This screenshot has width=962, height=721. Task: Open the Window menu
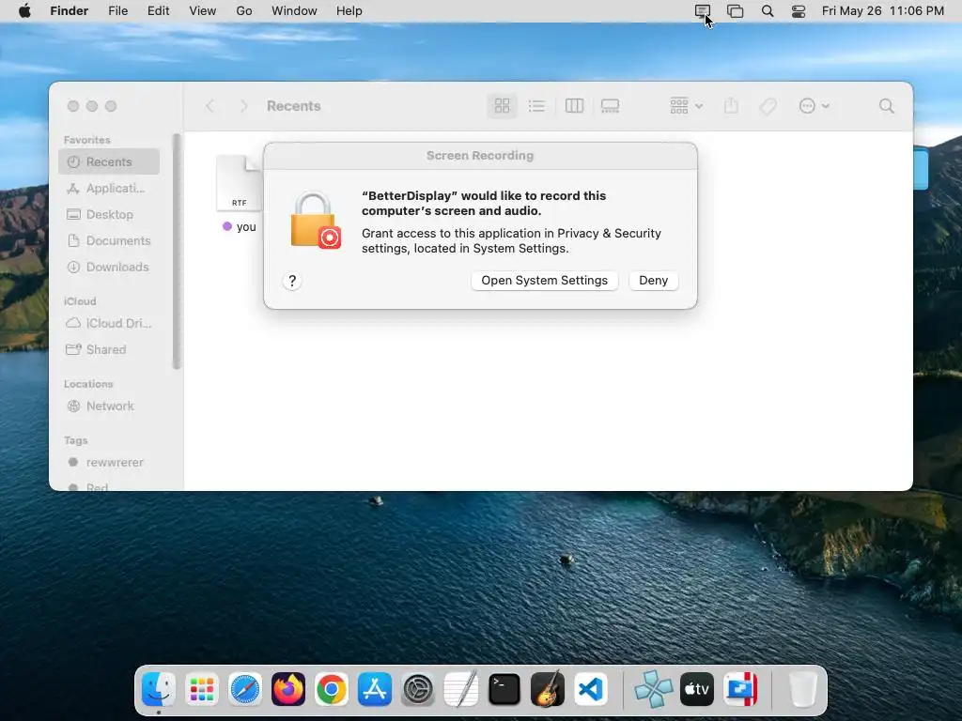pos(294,11)
